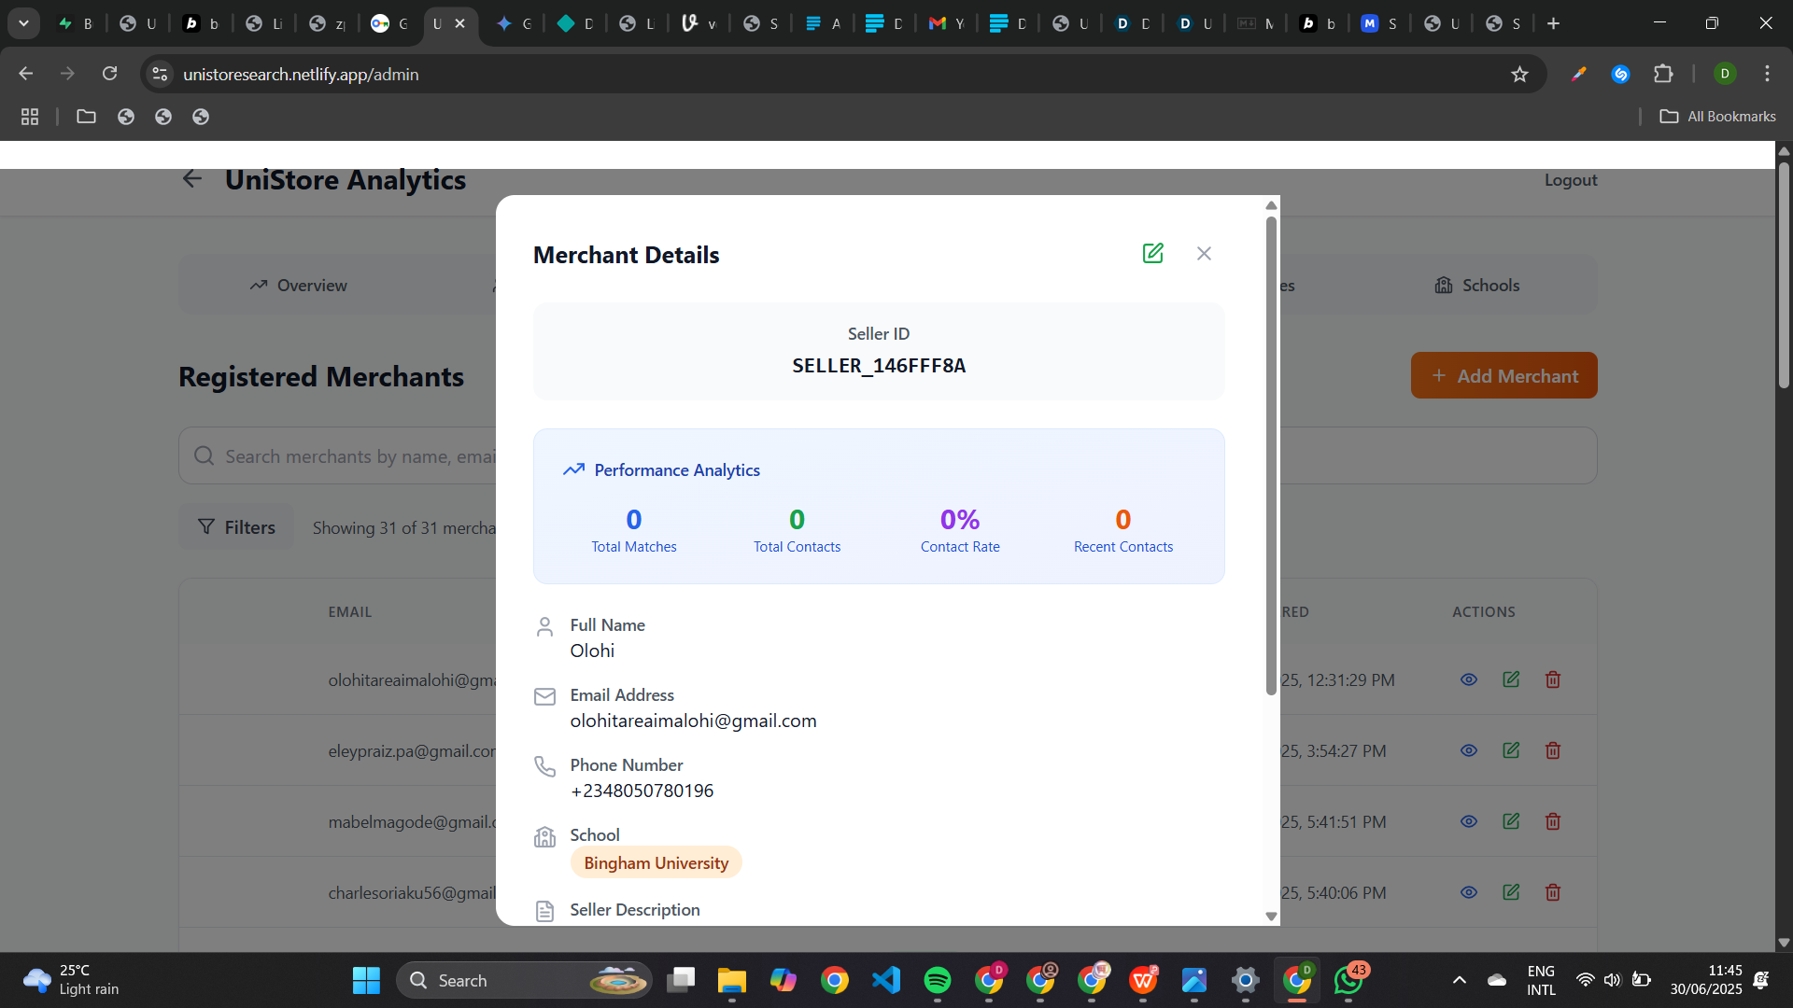
Task: Open the tab search dropdown chevron
Action: 23,23
